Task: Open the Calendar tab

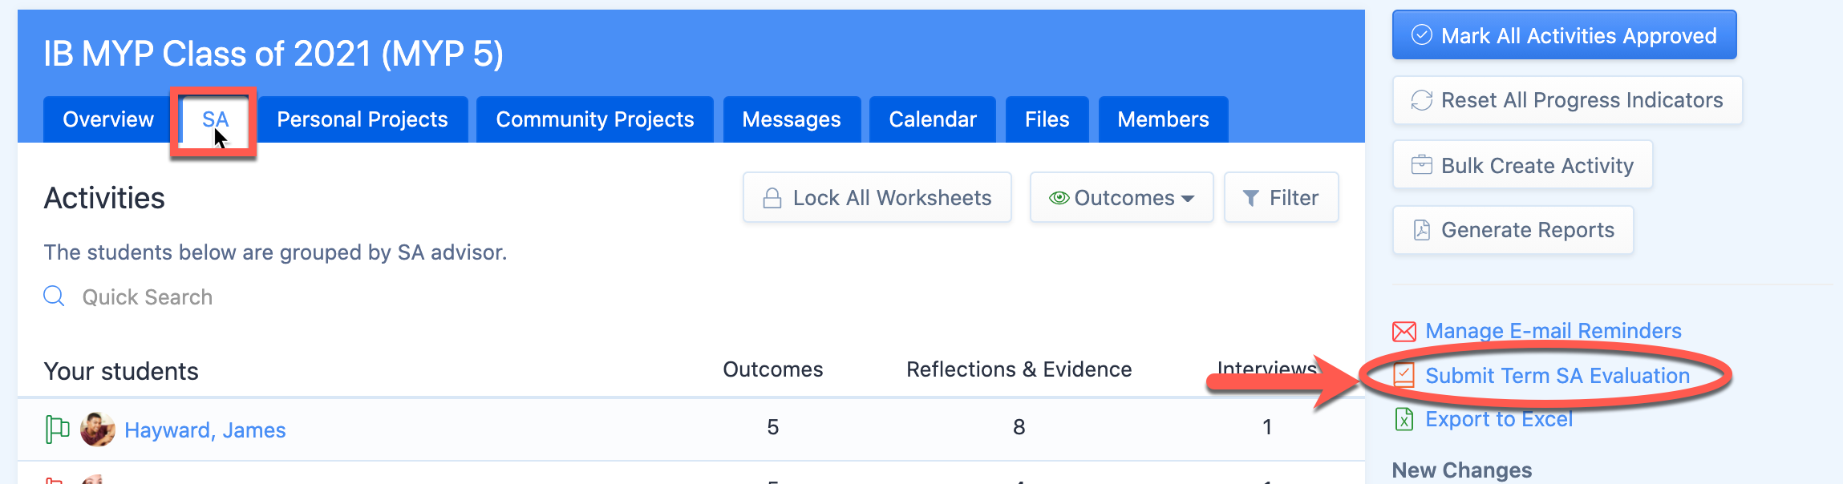Action: tap(933, 119)
